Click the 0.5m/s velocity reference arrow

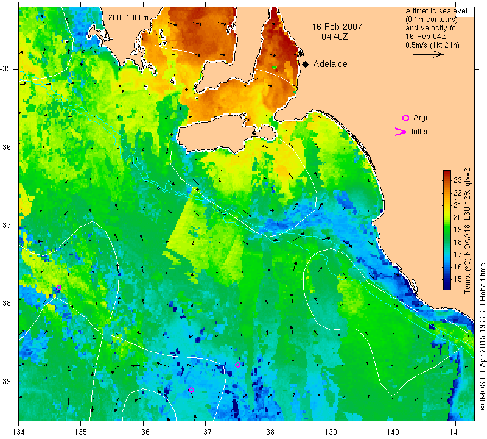(x=428, y=54)
